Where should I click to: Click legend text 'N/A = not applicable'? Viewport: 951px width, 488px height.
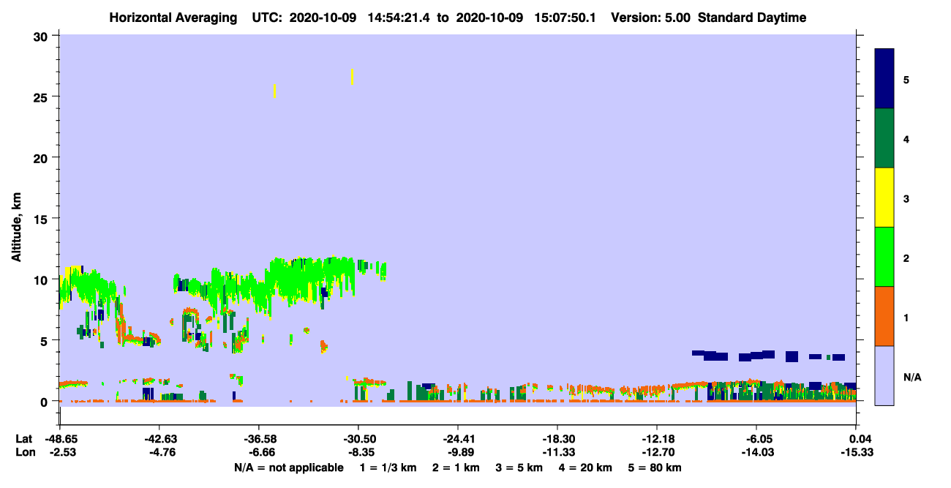288,467
